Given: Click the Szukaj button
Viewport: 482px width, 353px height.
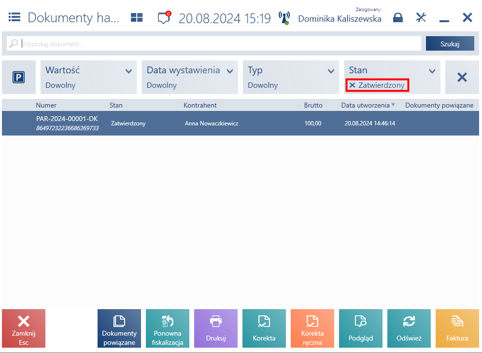Looking at the screenshot, I should (x=450, y=43).
